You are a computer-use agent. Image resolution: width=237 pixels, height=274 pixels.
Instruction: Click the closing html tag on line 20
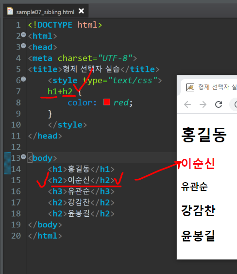tap(45, 236)
